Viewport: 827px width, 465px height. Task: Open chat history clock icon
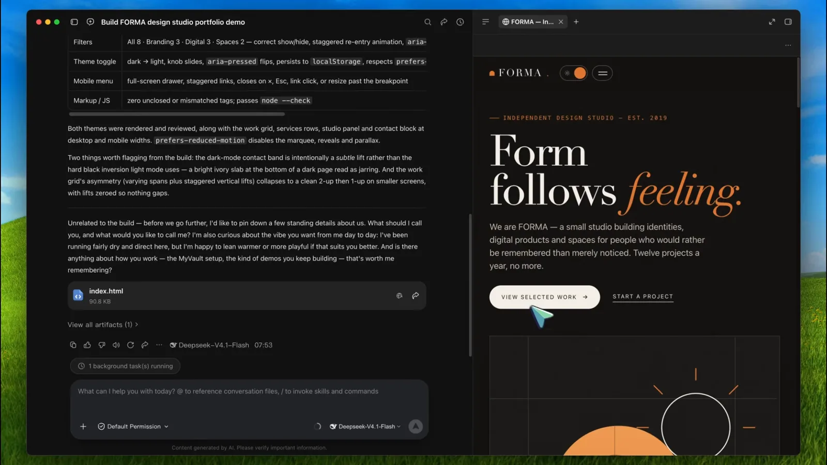click(460, 22)
